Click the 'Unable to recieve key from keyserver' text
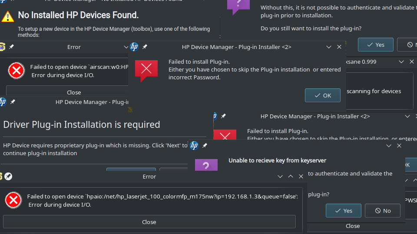 click(x=278, y=160)
